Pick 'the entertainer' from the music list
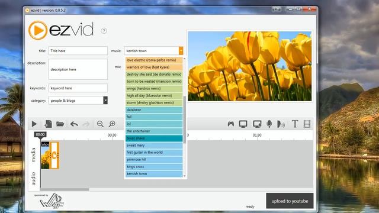Screen dimensions: 379x213 point(154,131)
